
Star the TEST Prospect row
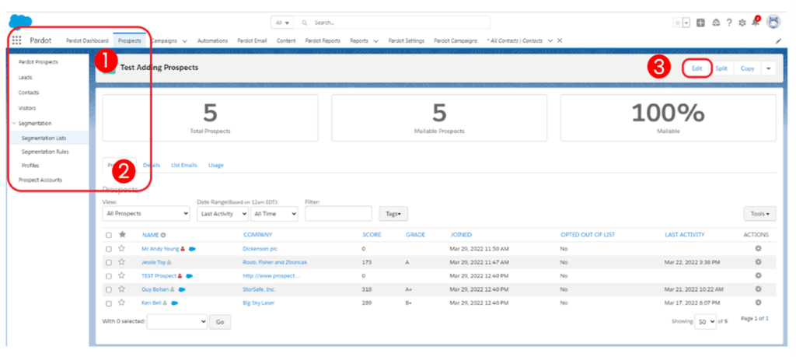tap(121, 275)
